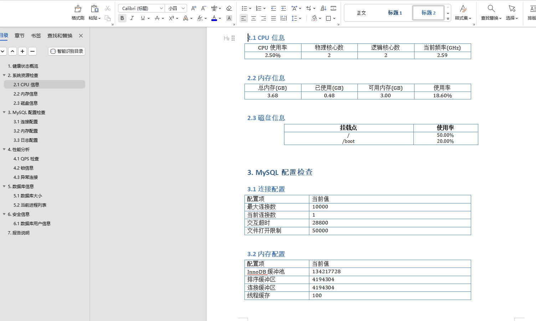This screenshot has width=536, height=321.
Task: Apply the 正文 body style
Action: (x=361, y=13)
